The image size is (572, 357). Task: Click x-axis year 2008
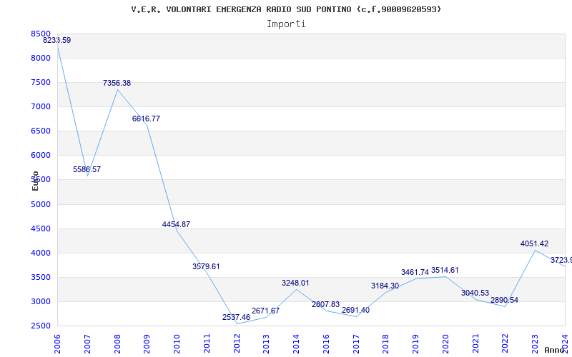pyautogui.click(x=117, y=344)
